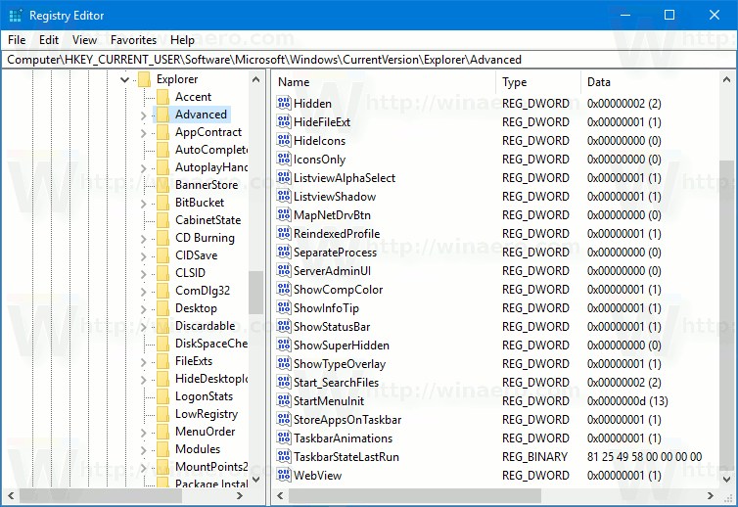Select the TaskbarStateLastRun binary icon
The height and width of the screenshot is (507, 738).
284,457
